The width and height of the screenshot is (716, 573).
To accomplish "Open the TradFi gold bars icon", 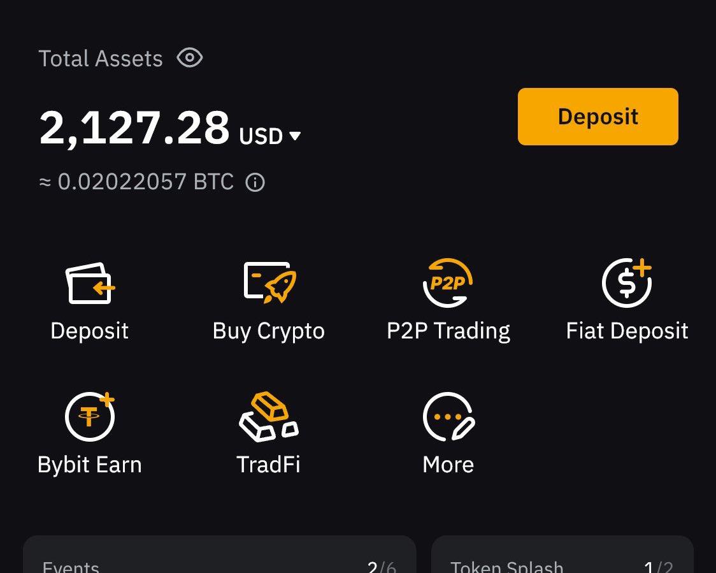I will 268,417.
